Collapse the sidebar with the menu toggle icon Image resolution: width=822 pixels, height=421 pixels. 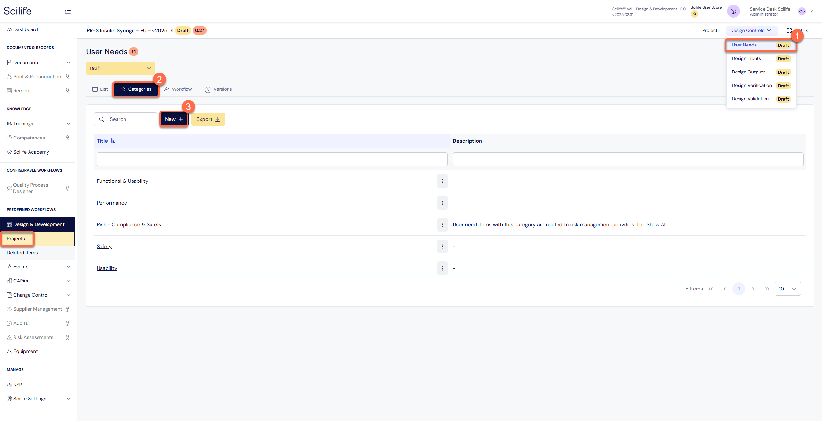pos(67,11)
